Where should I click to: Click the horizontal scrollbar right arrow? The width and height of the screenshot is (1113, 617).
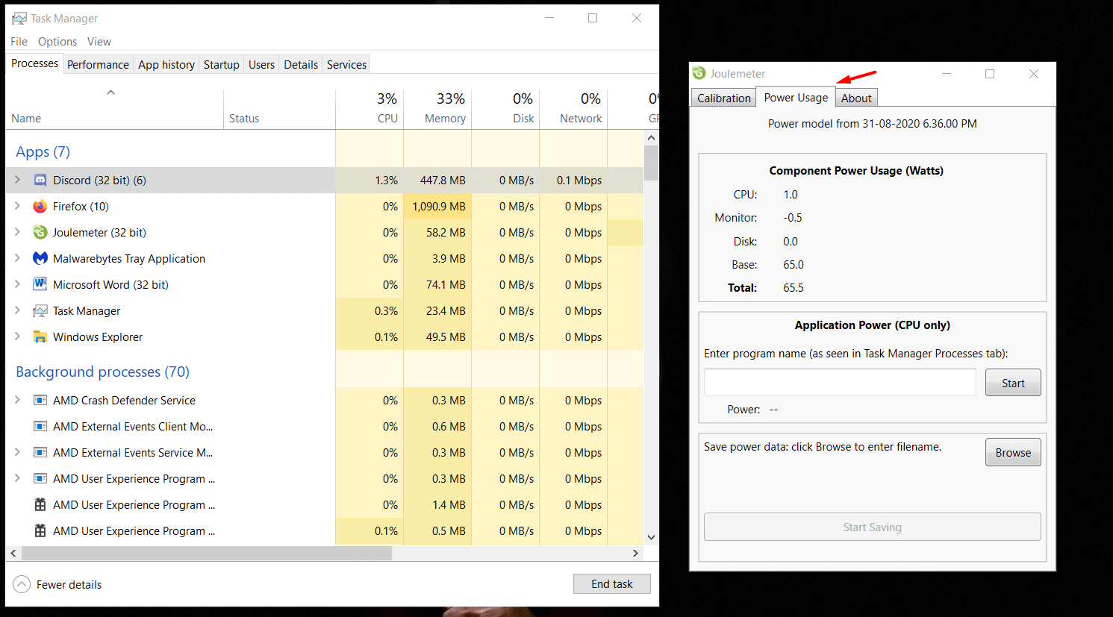pyautogui.click(x=635, y=554)
